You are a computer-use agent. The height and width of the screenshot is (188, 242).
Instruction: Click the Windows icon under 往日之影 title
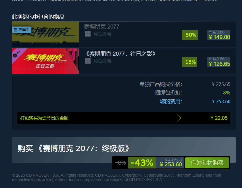(x=88, y=61)
